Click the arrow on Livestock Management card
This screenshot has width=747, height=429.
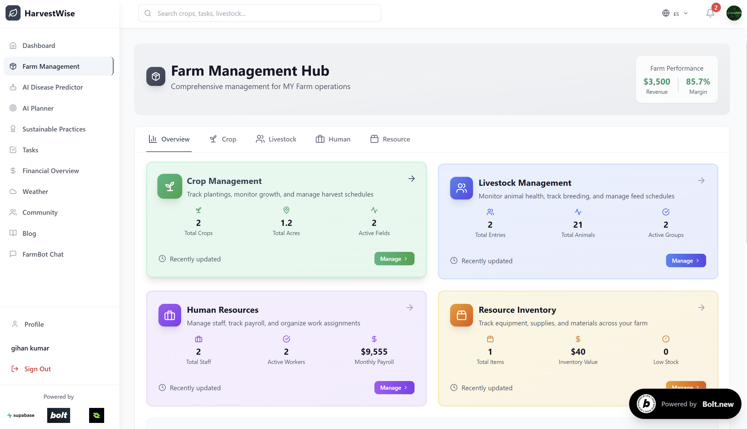(701, 180)
